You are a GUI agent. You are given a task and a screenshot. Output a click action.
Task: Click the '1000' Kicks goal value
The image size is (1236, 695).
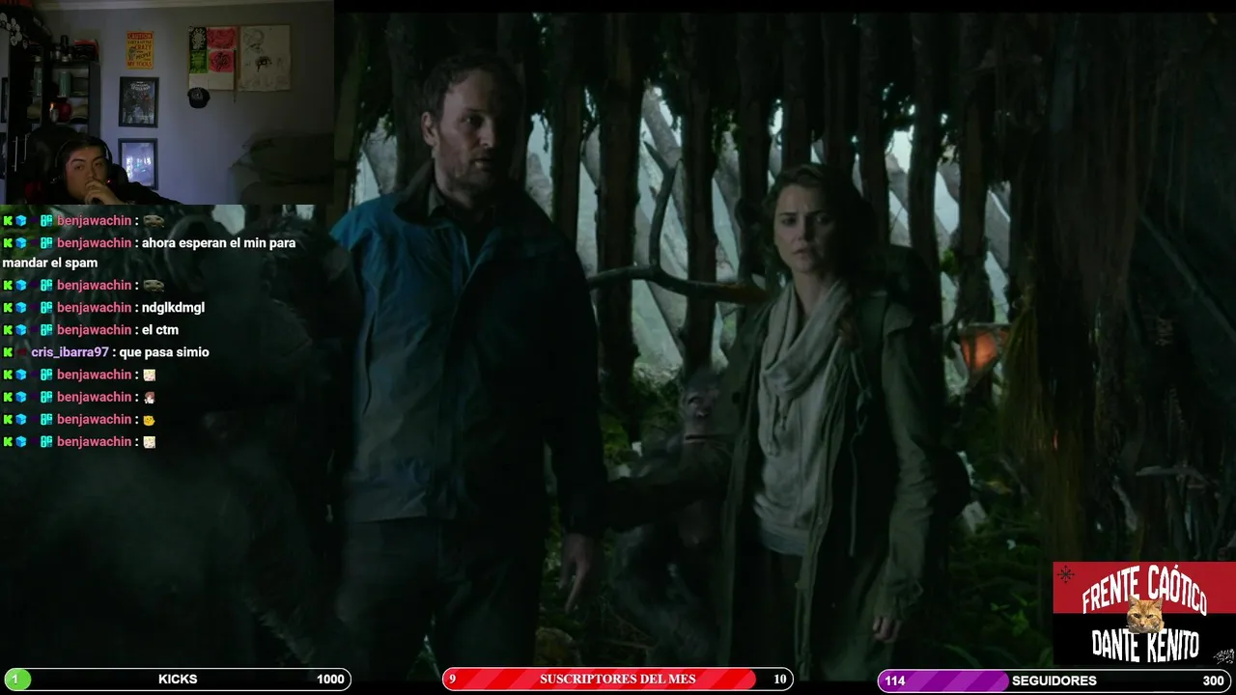point(330,680)
